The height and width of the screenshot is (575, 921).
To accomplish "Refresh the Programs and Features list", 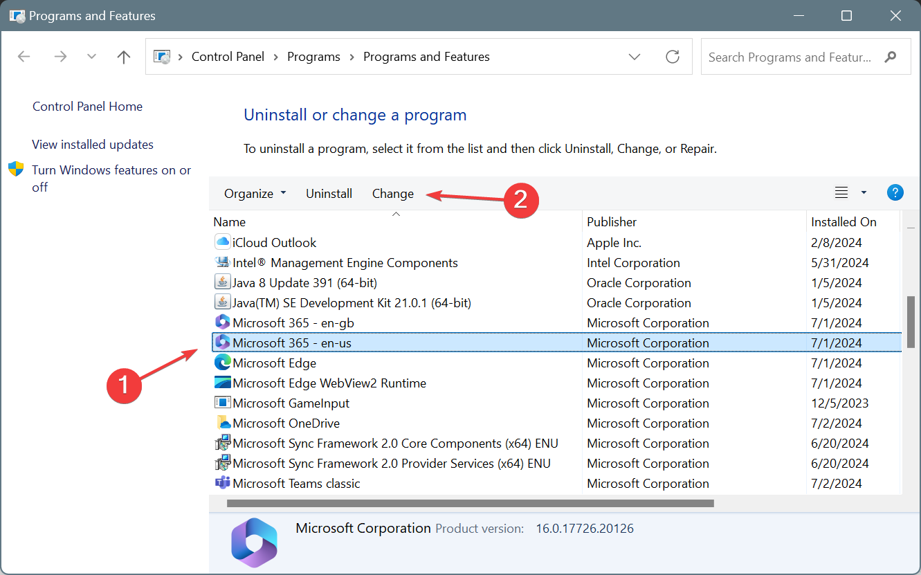I will pyautogui.click(x=673, y=57).
